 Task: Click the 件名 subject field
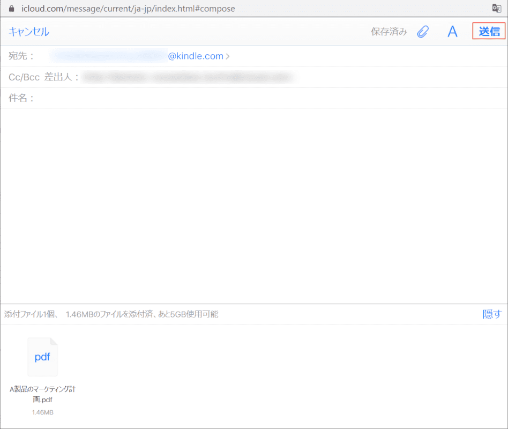[x=254, y=98]
